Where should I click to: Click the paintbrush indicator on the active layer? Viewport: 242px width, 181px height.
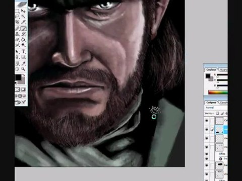[212, 129]
